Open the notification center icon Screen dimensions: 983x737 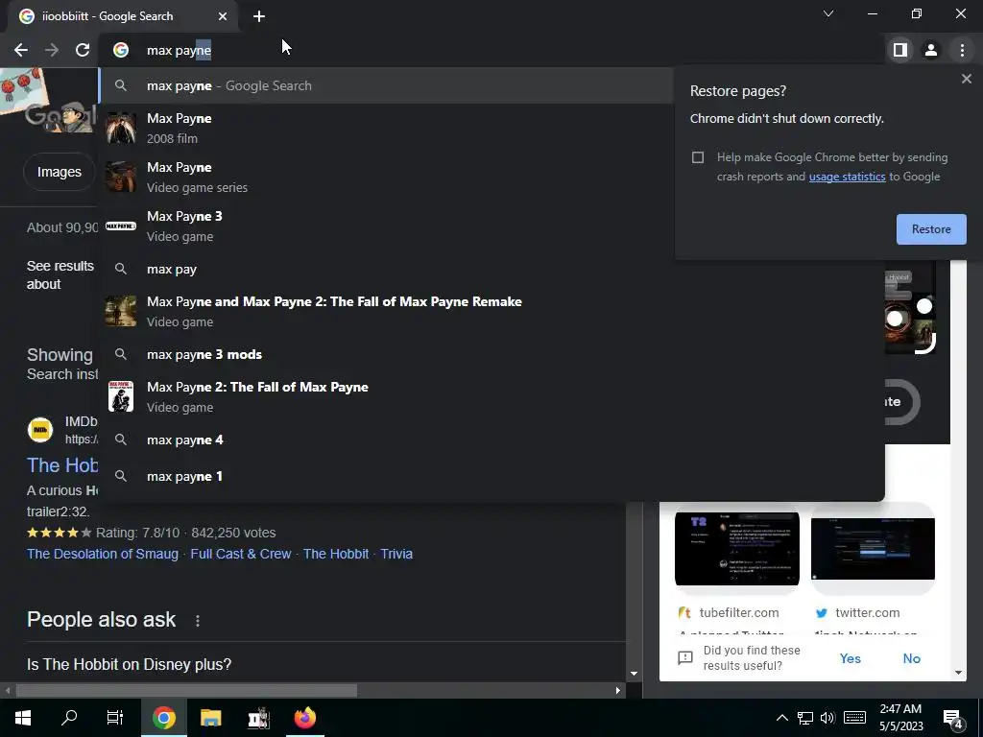click(x=953, y=719)
